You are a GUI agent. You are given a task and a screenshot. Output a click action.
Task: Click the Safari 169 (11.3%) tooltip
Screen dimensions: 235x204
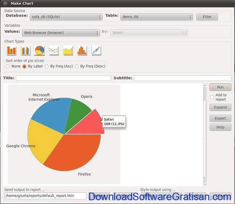click(114, 122)
